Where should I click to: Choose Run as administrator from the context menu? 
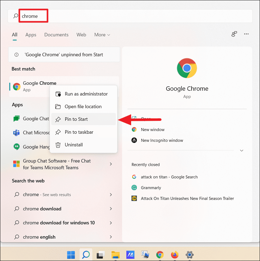pos(84,94)
